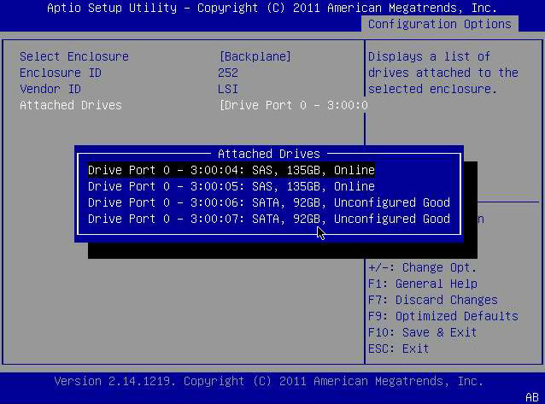
Task: Select the Attached Drives setting label
Action: pos(71,105)
